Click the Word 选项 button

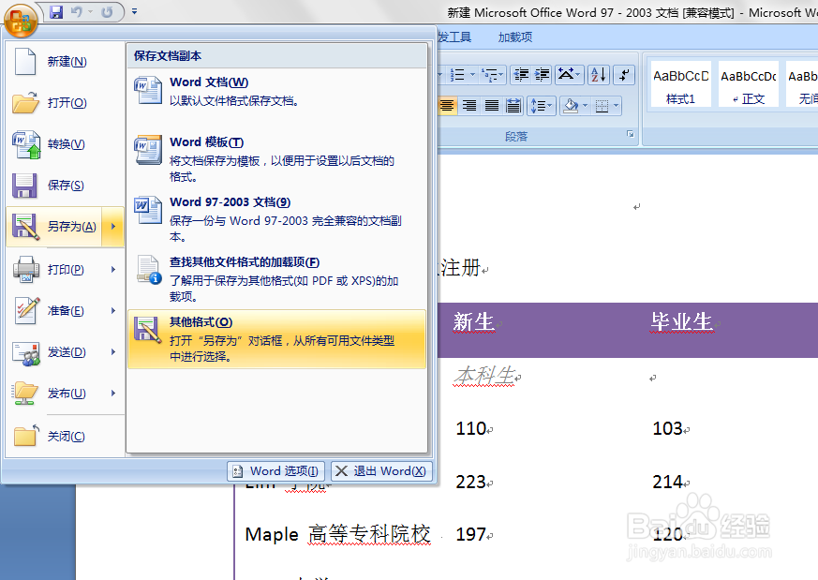[275, 471]
